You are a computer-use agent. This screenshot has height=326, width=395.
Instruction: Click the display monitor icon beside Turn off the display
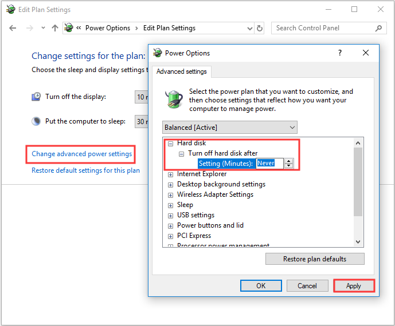tap(36, 97)
